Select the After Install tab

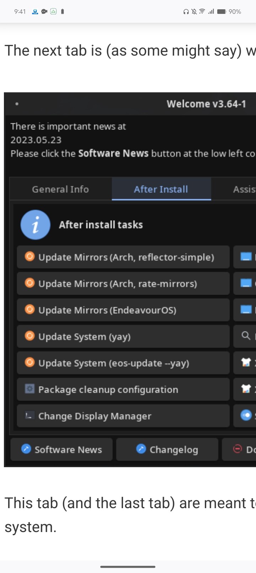pyautogui.click(x=161, y=189)
